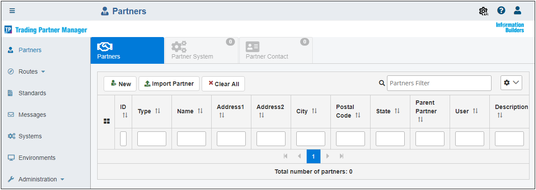Click the Partners page title icon
Image resolution: width=536 pixels, height=190 pixels.
[105, 11]
